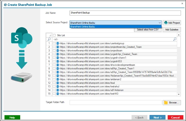Click the search magnifier at the filter row's right end
186x121 pixels.
(x=175, y=39)
